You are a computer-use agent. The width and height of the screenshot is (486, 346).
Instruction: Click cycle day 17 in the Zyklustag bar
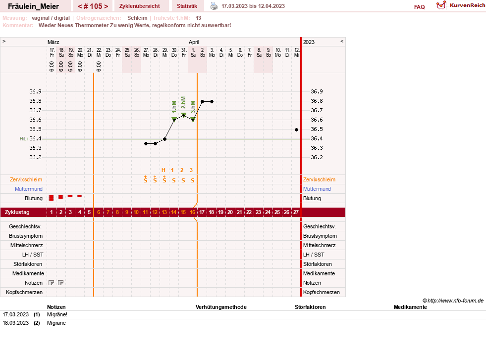[x=202, y=212]
